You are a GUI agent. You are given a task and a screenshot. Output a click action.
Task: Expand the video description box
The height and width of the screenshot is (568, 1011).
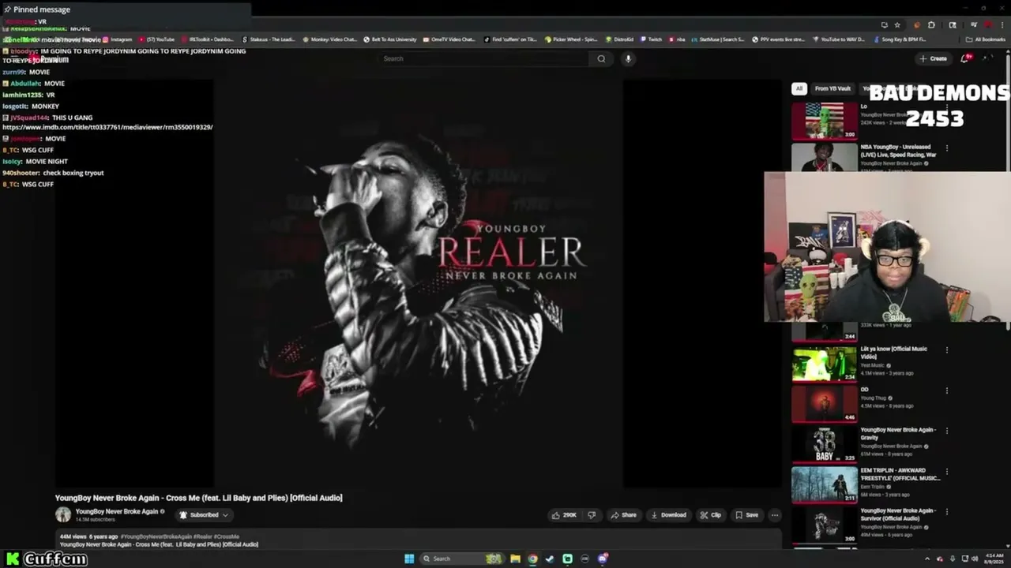(x=419, y=540)
